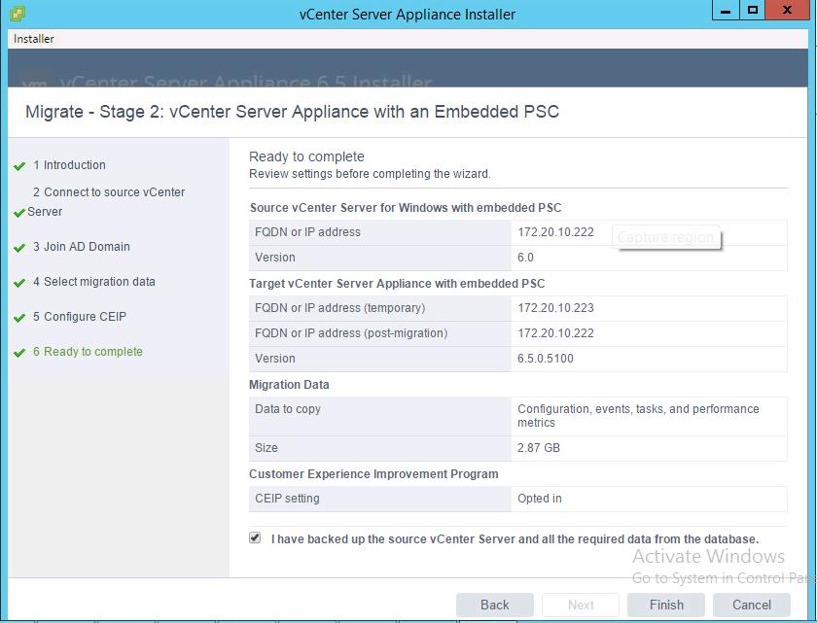Click green checkmark beside Ready to complete

pyautogui.click(x=19, y=353)
